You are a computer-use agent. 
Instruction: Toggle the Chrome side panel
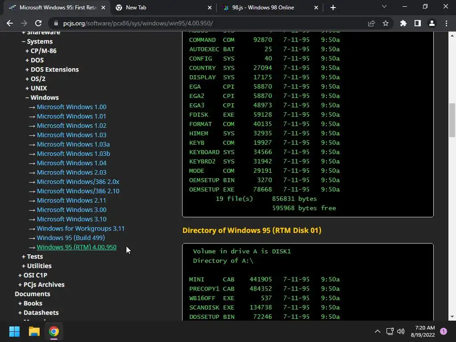(x=418, y=23)
